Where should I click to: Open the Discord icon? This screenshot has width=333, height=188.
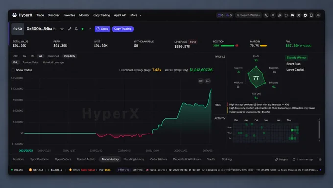(292, 15)
